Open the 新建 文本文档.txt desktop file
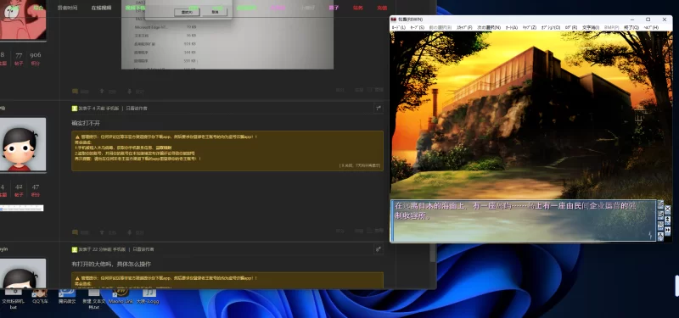 pos(94,299)
